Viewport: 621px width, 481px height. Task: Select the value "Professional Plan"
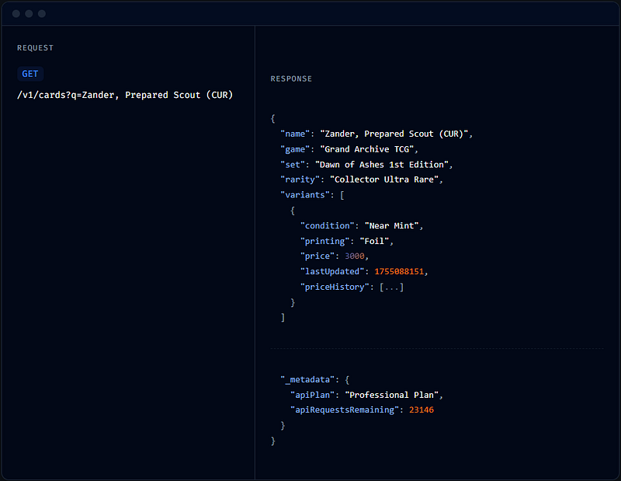[392, 396]
